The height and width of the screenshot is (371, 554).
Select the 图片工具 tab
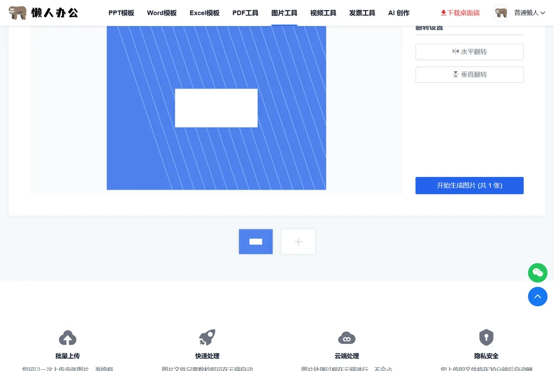[284, 13]
